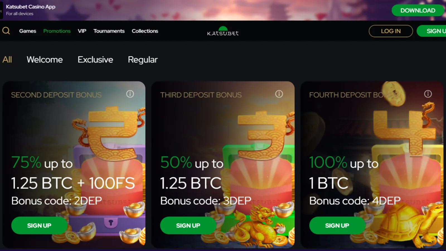Click the Katsubet logo
446x251 pixels.
[223, 31]
